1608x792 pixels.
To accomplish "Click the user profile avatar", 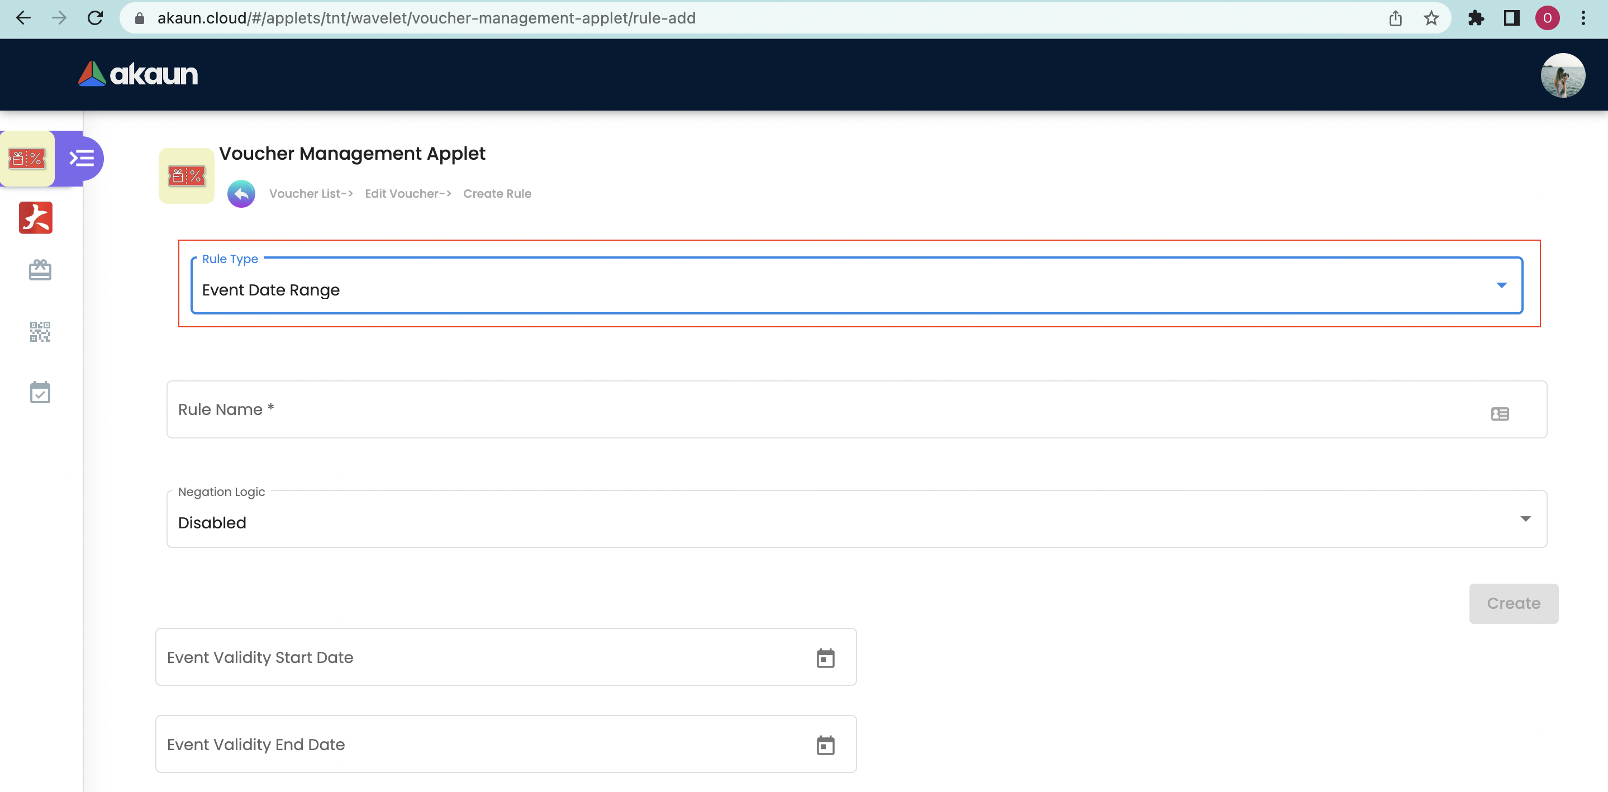I will click(1562, 75).
